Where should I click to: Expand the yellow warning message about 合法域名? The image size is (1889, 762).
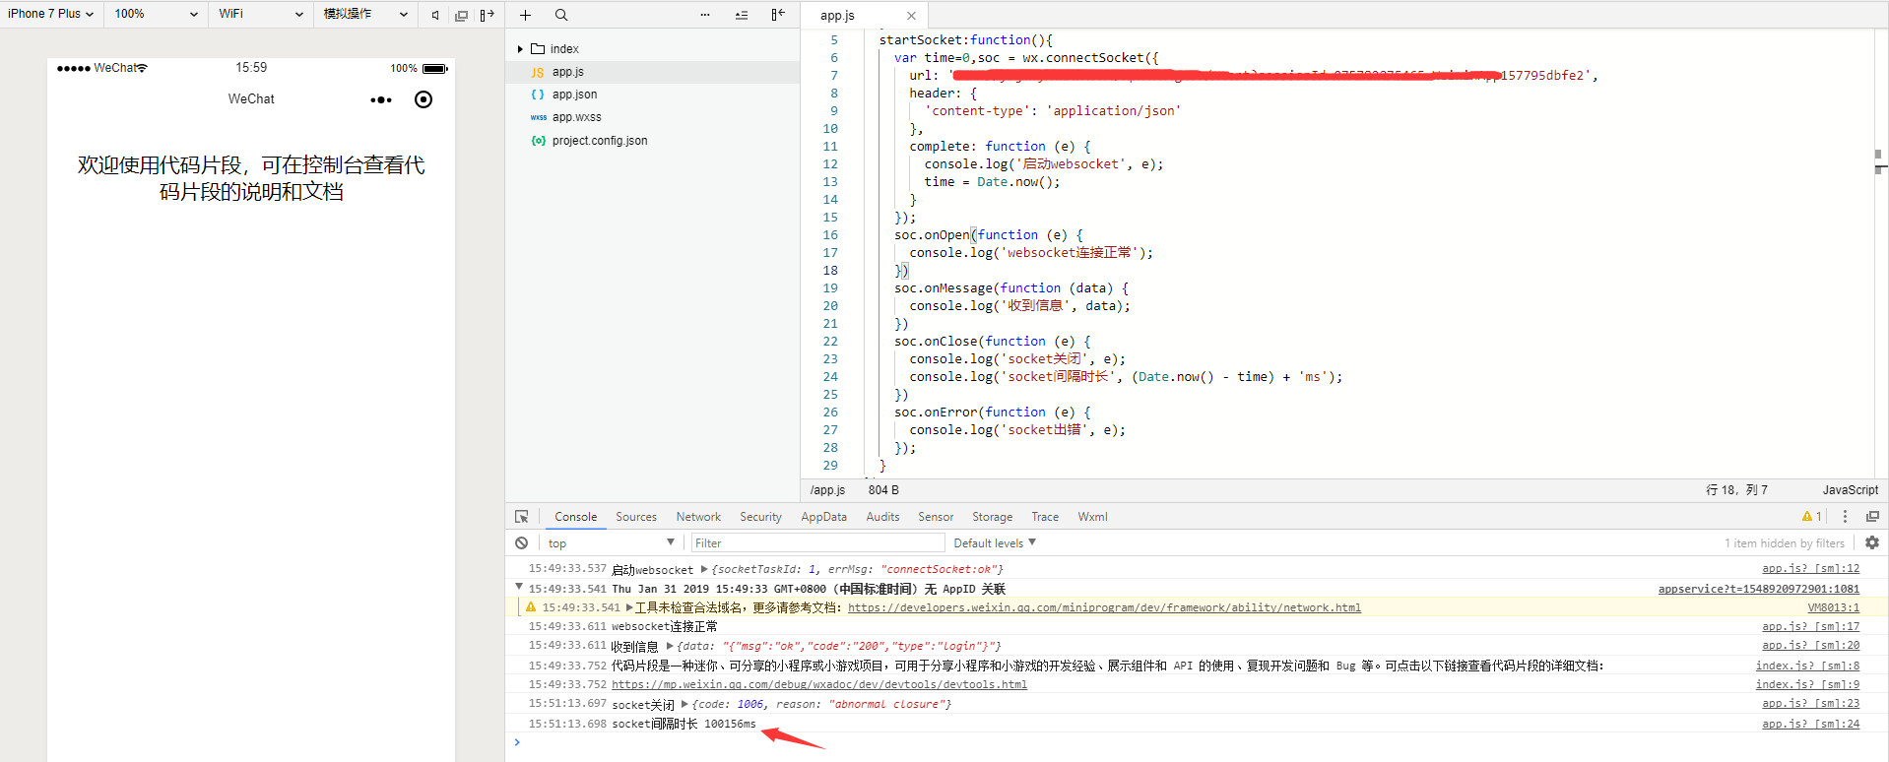click(629, 607)
